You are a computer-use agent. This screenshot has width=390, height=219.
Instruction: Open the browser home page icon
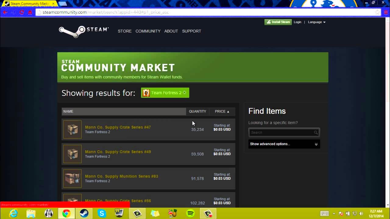coord(30,12)
